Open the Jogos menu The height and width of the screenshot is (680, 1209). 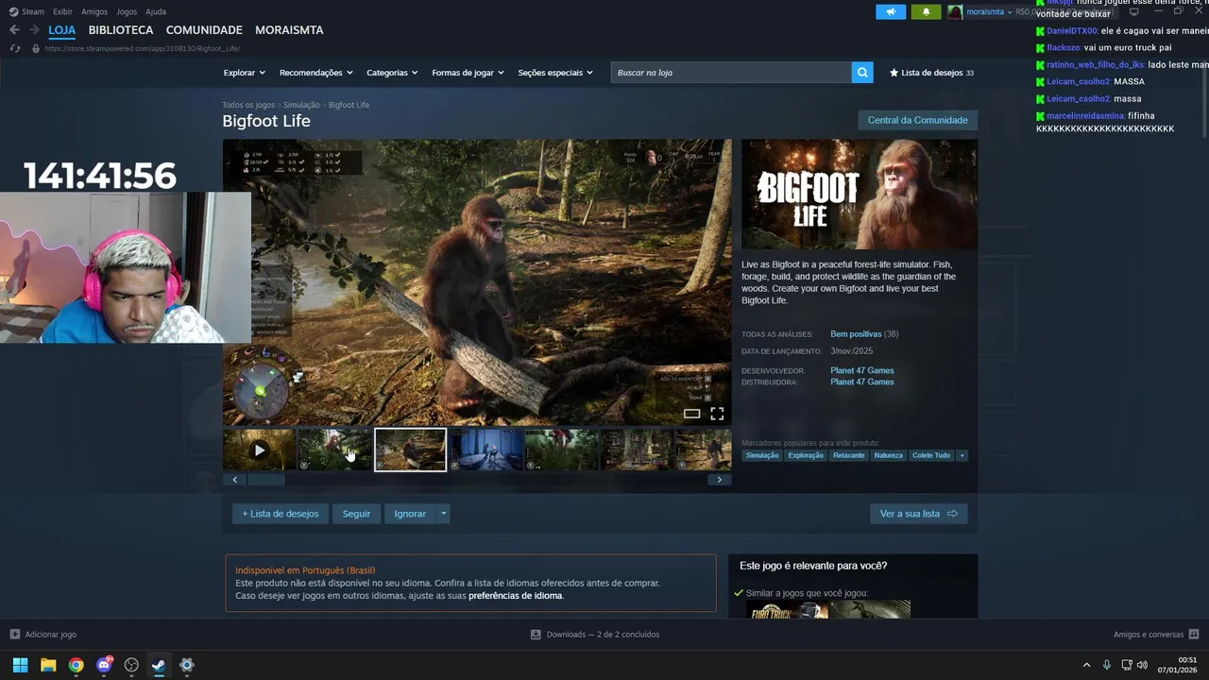pos(127,12)
